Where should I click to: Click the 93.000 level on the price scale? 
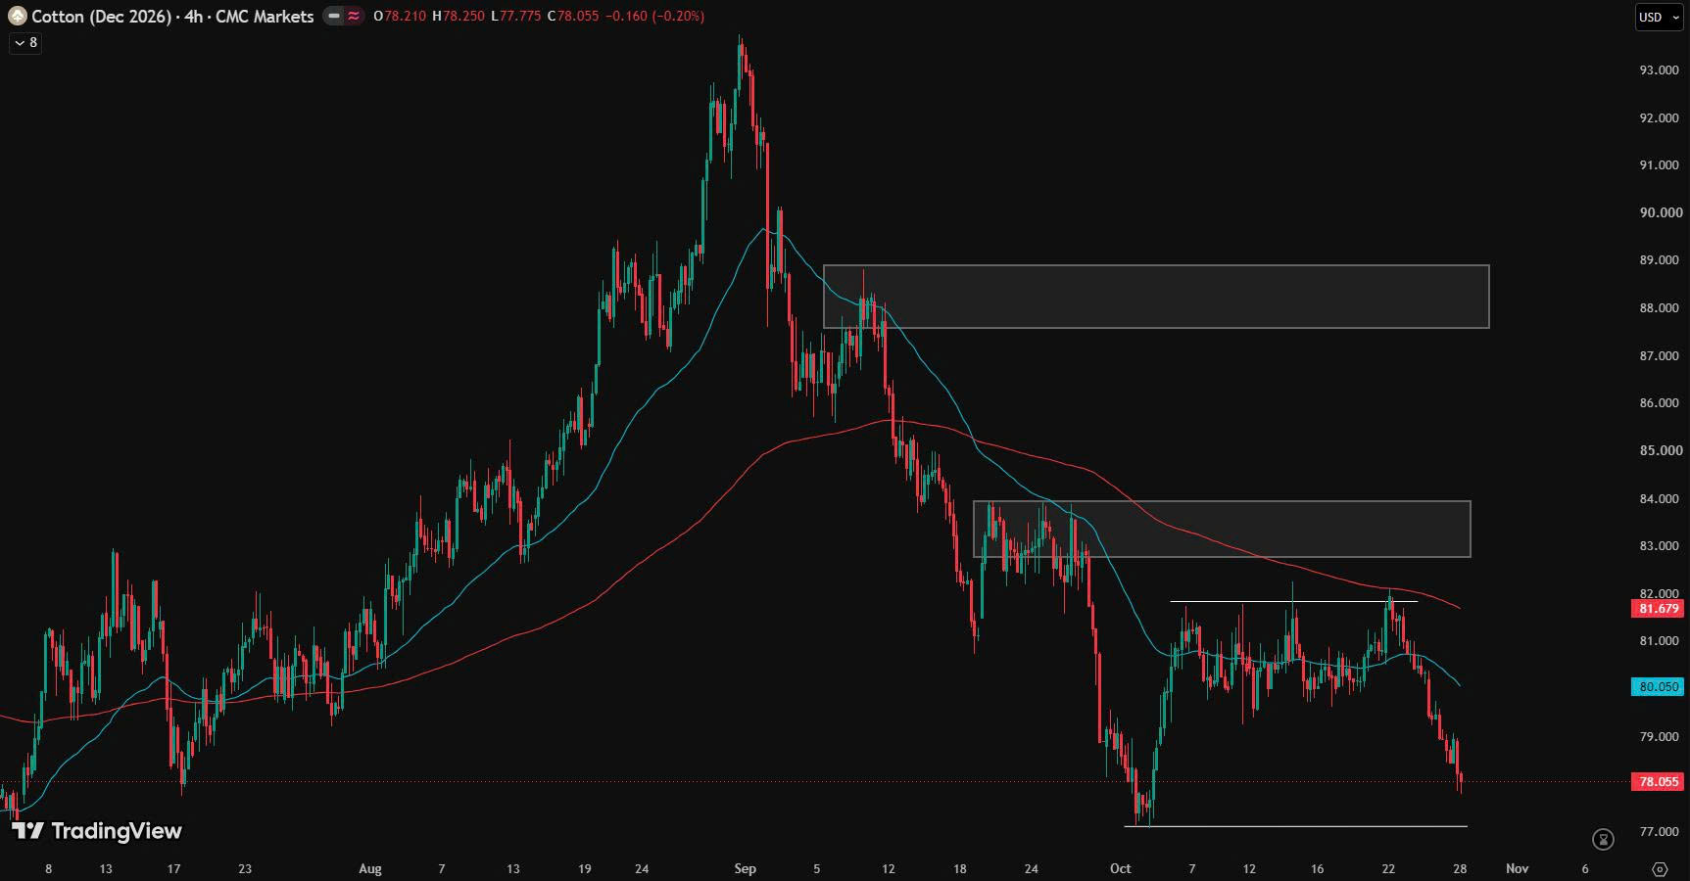(1660, 70)
